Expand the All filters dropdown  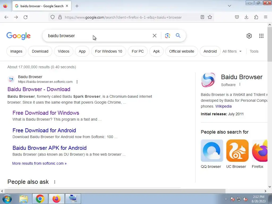click(232, 51)
